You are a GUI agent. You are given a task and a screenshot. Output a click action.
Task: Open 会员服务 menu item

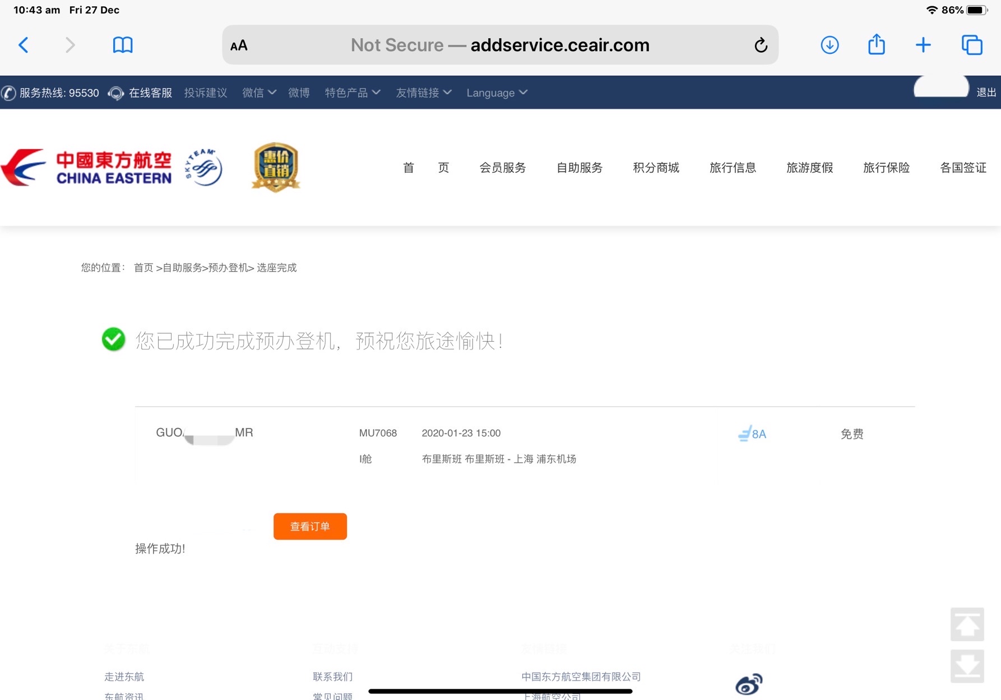[x=503, y=168]
